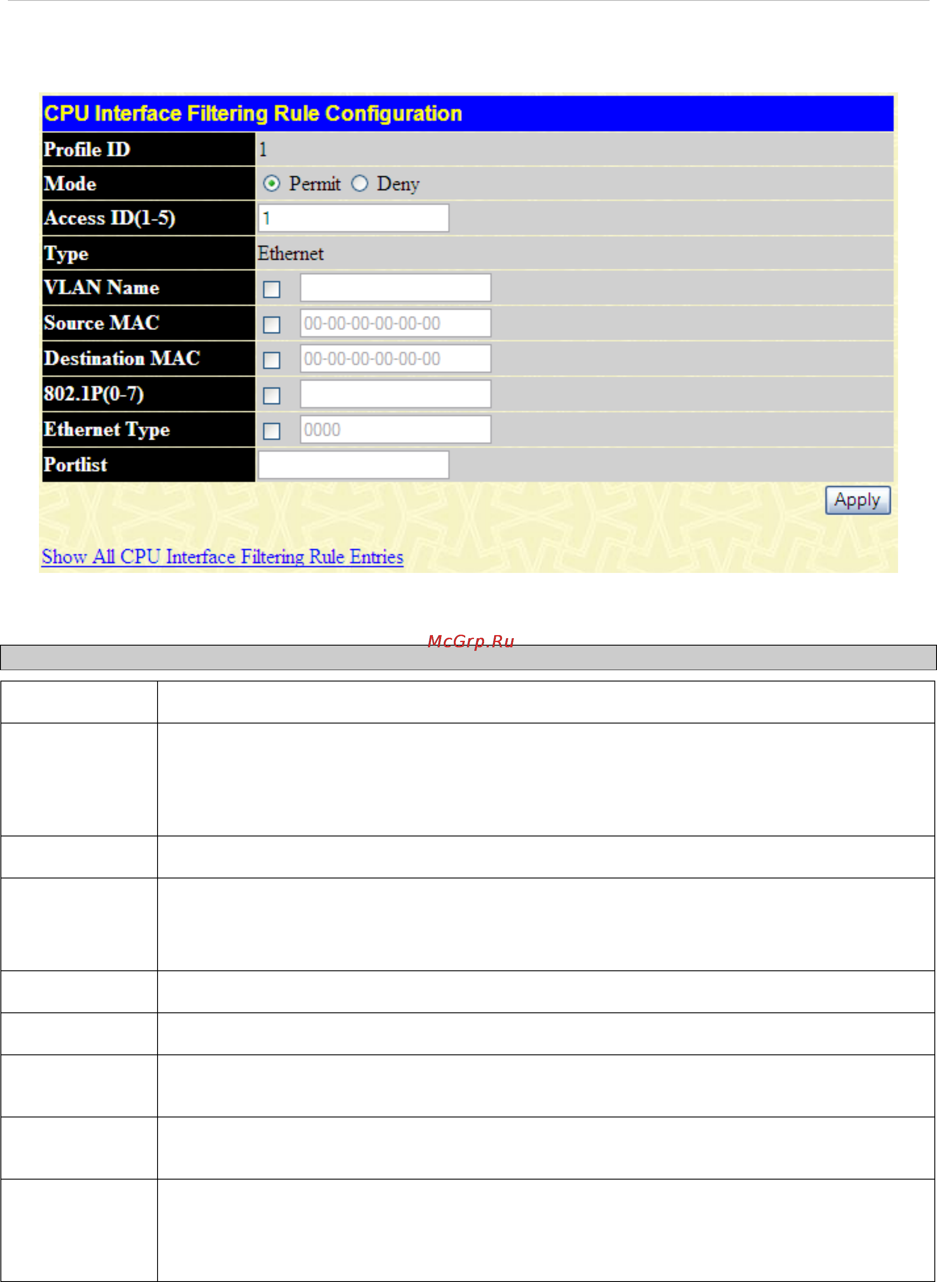
Task: Toggle the 802.1P(0-7) checkbox
Action: 272,396
